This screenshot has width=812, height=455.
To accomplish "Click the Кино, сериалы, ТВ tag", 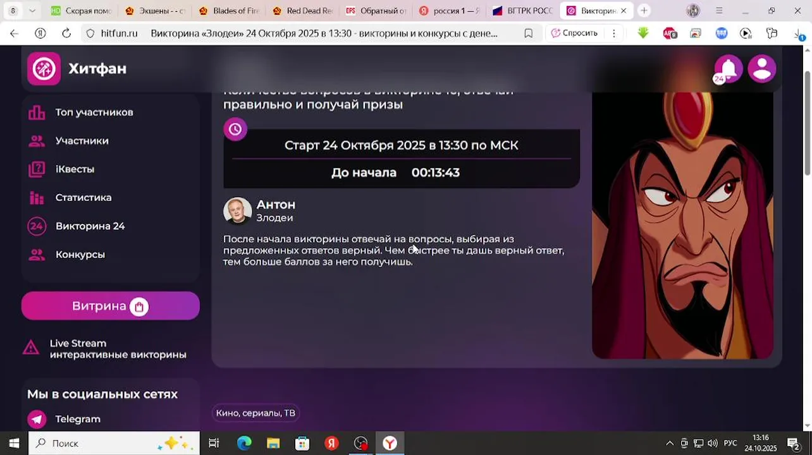I will tap(255, 413).
